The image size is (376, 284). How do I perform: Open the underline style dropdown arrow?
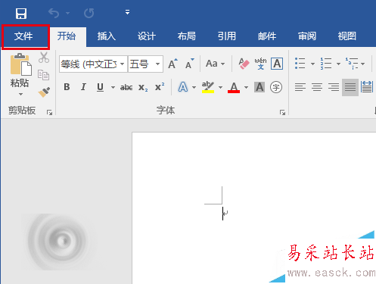(x=113, y=87)
